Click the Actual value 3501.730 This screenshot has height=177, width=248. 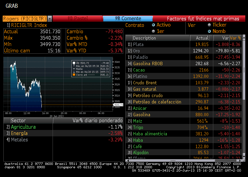coord(50,32)
